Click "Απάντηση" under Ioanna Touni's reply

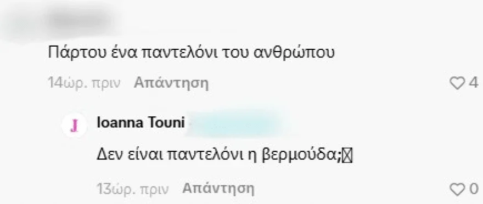[218, 188]
